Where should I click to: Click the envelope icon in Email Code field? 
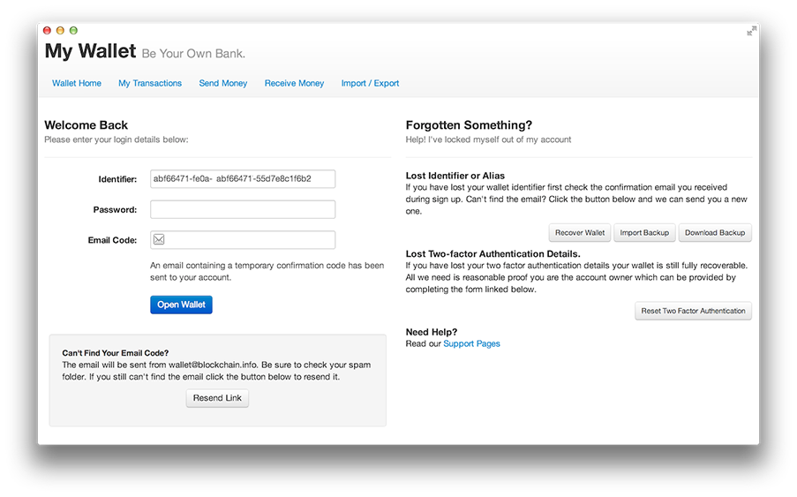pos(159,239)
